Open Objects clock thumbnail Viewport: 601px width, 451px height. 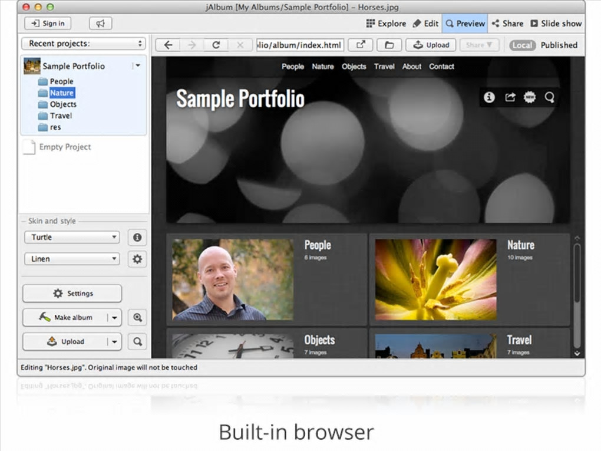tap(233, 346)
